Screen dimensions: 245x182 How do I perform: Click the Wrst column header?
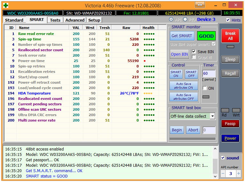tap(90, 28)
